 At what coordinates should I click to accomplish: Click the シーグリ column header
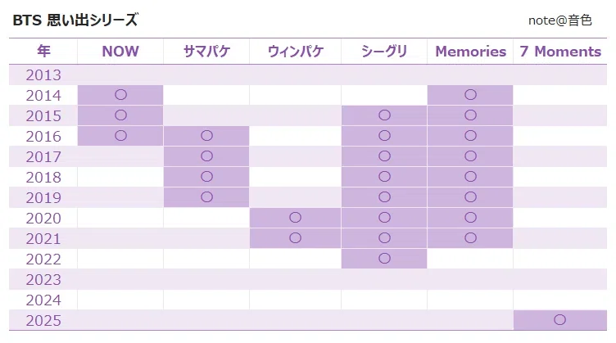coord(384,52)
